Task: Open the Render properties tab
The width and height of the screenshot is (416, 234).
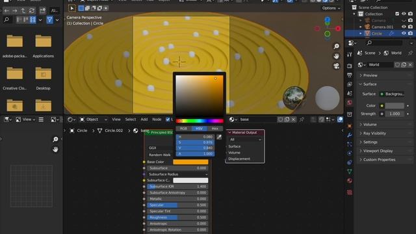Action: click(x=350, y=66)
